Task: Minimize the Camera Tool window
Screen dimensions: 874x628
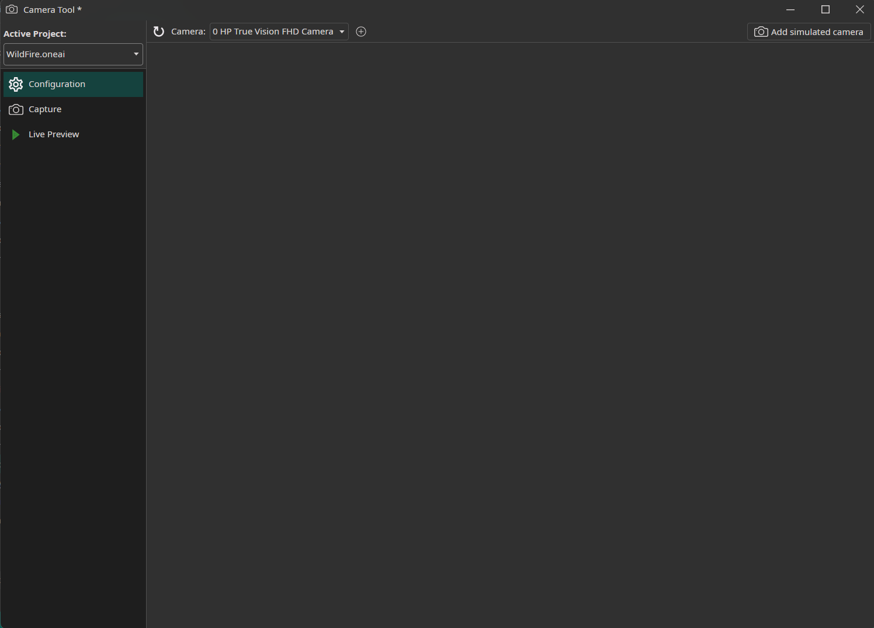Action: coord(790,9)
